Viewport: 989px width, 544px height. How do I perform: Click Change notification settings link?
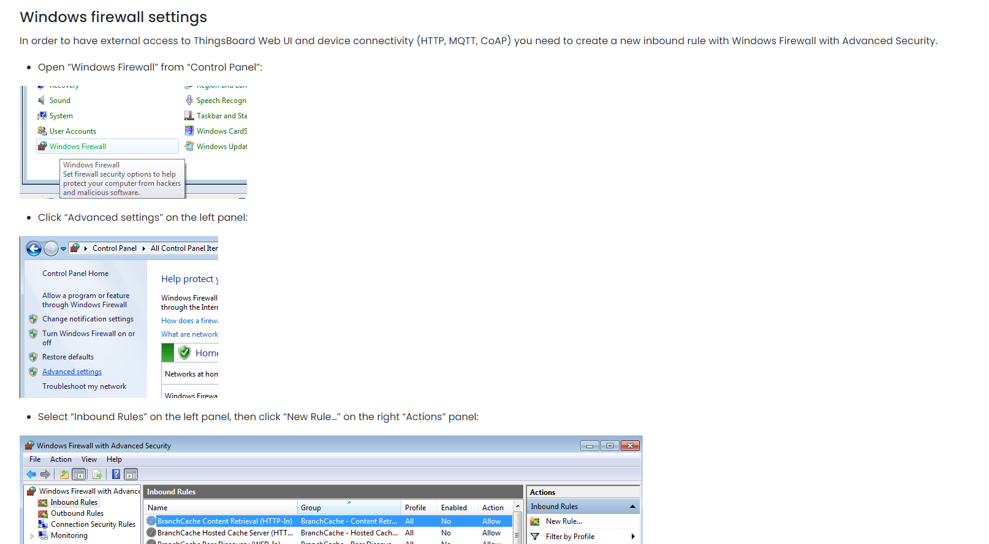pyautogui.click(x=88, y=319)
